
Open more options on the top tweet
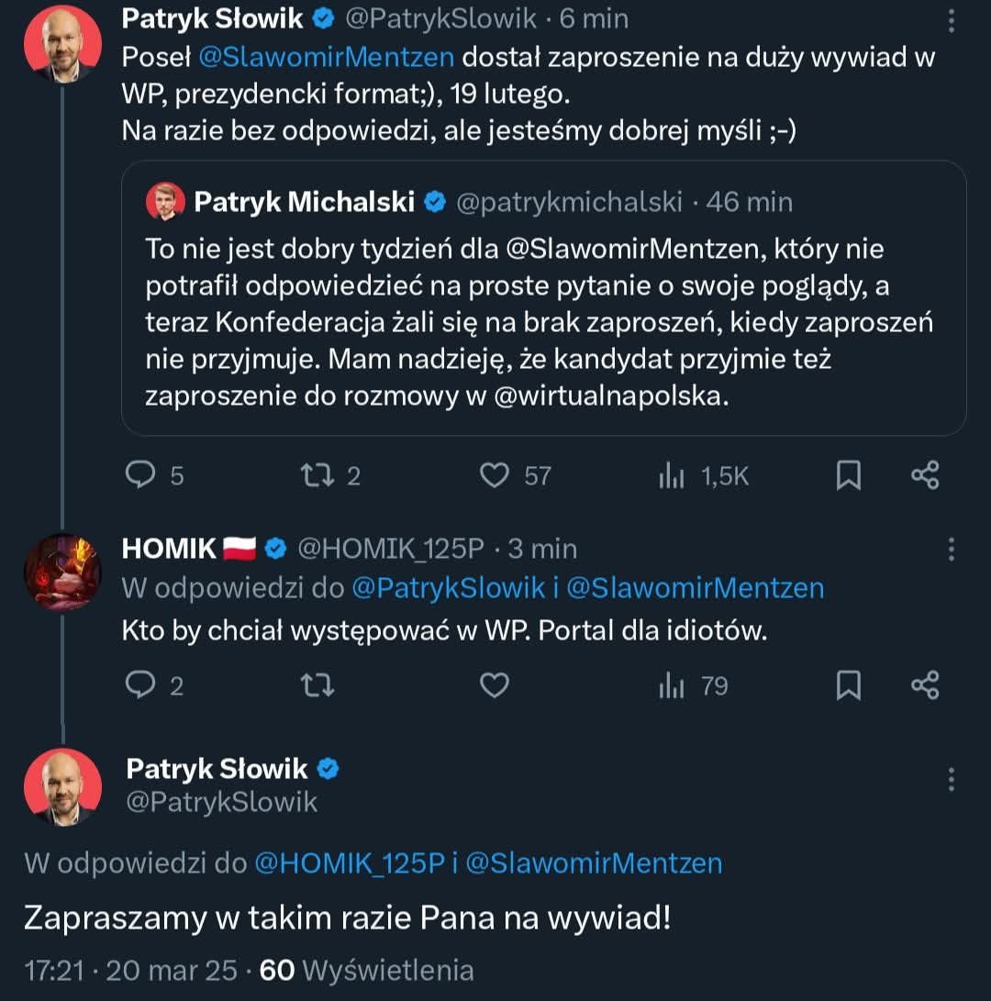(x=952, y=19)
